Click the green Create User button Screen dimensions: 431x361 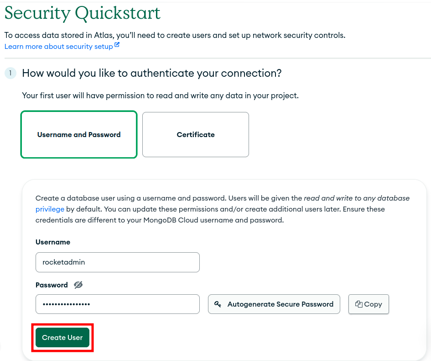click(x=62, y=338)
